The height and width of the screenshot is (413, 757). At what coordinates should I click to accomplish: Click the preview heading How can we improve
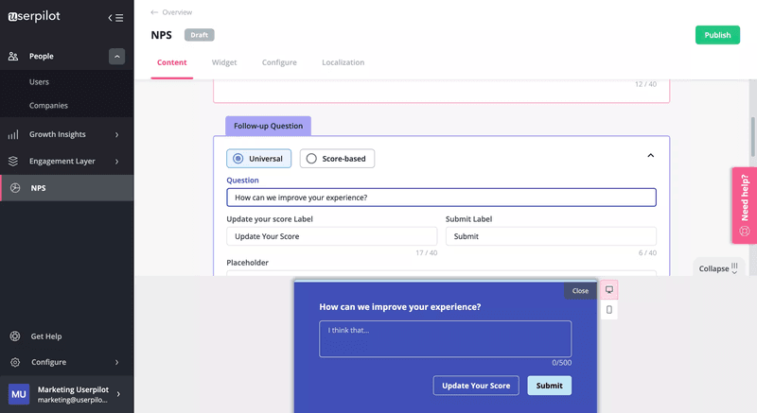399,307
